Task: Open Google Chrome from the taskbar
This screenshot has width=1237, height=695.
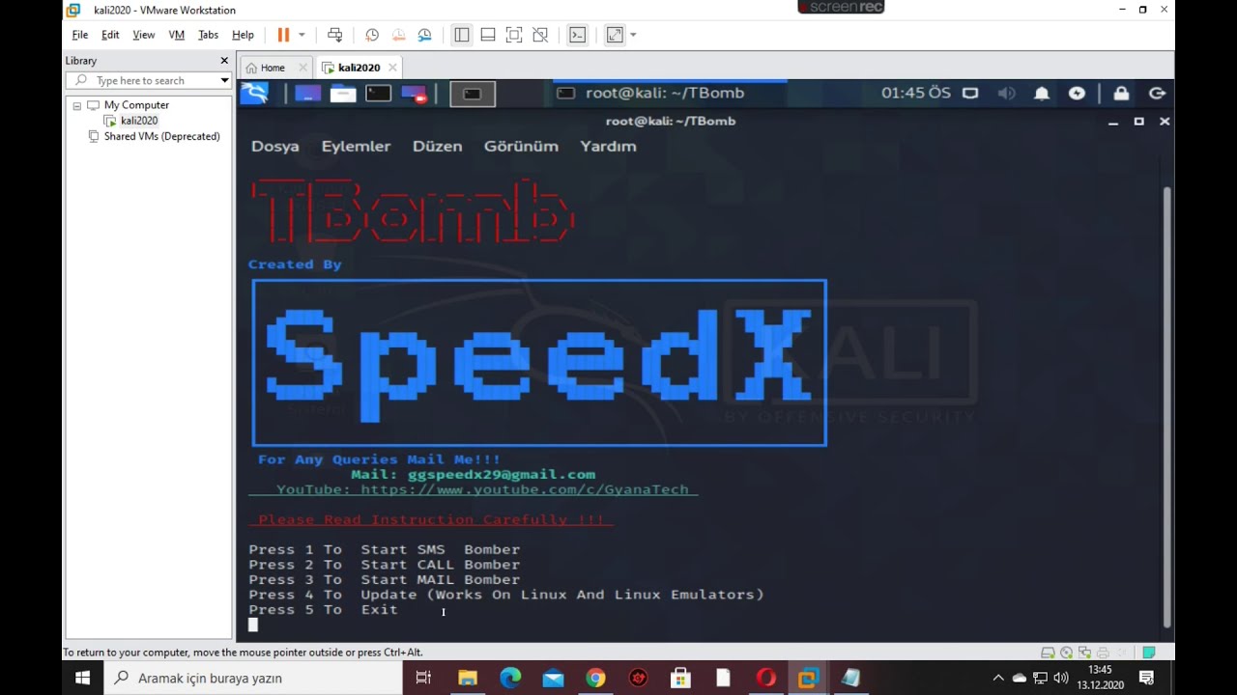Action: 595,678
